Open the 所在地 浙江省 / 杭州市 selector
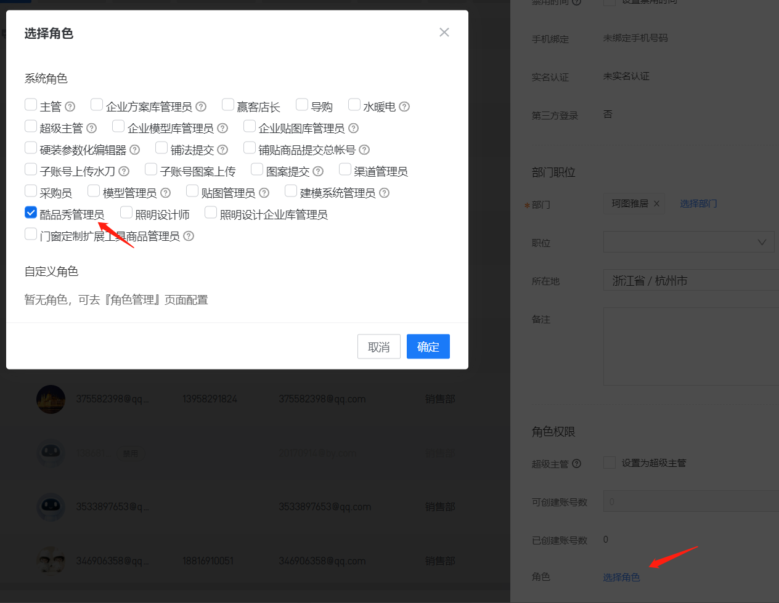The image size is (779, 603). tap(690, 280)
